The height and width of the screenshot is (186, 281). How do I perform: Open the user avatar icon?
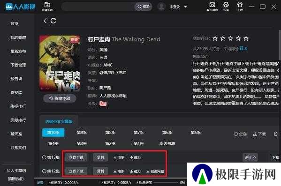(161, 7)
